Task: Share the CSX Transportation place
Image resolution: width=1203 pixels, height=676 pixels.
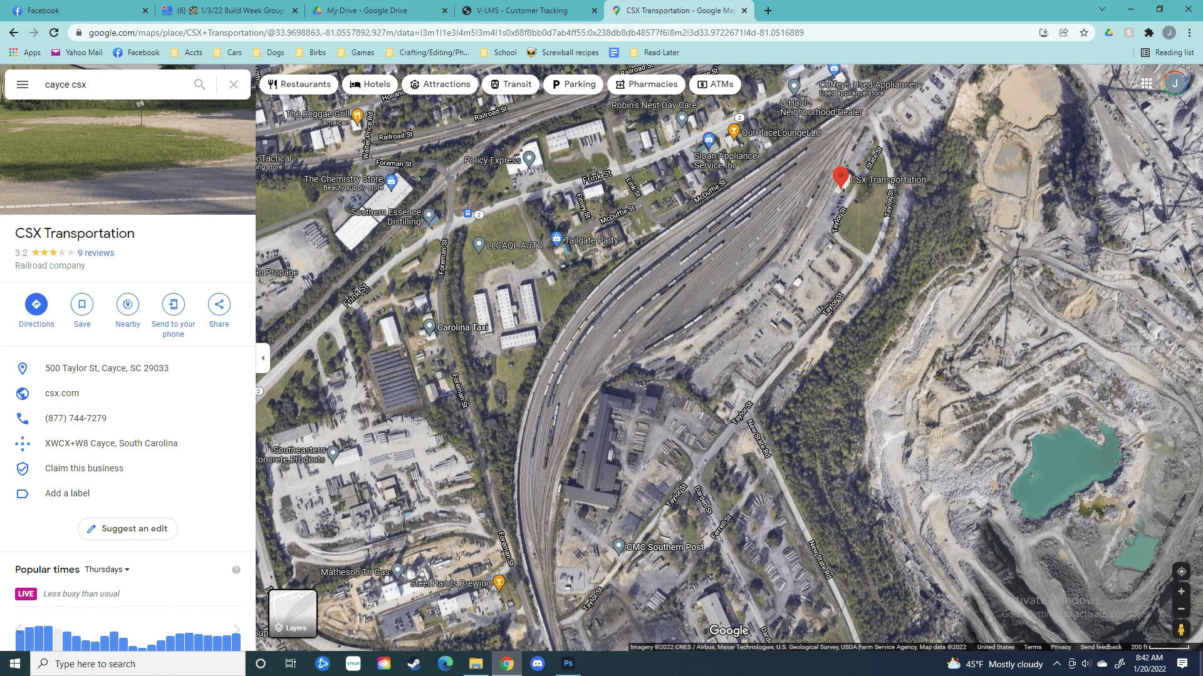Action: [x=219, y=304]
